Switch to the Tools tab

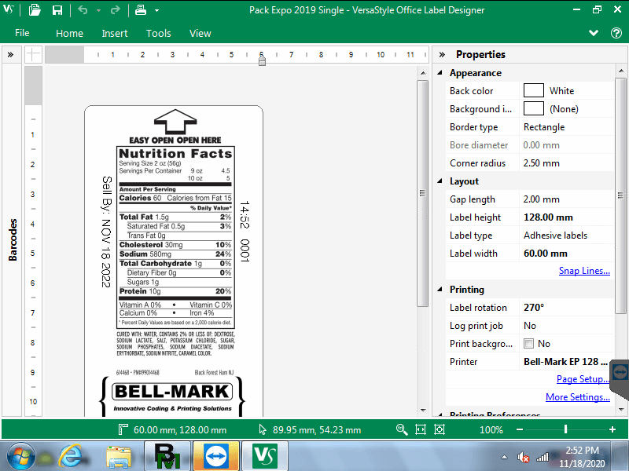(159, 33)
